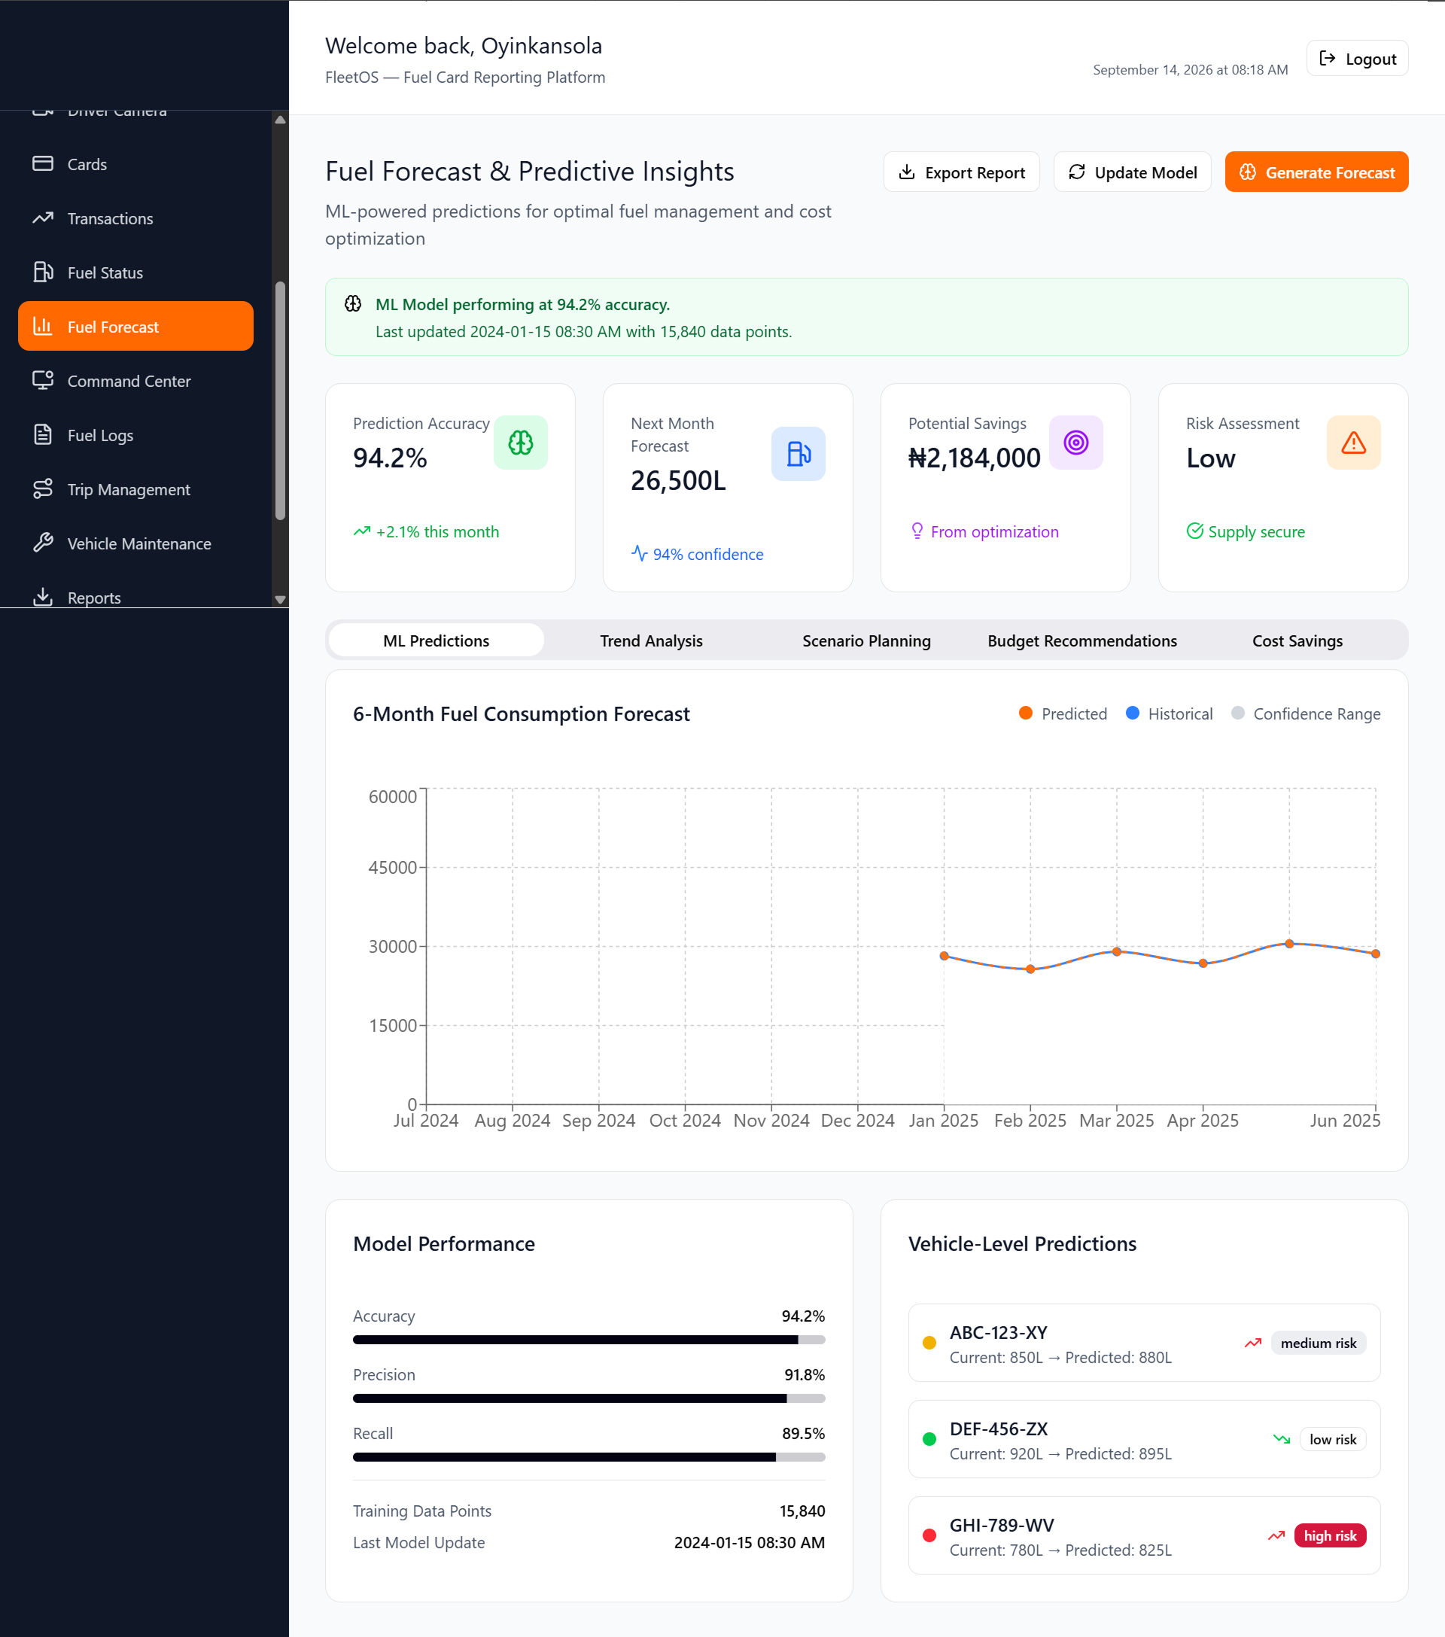Click the fuel pump icon on Next Month Forecast card
The image size is (1445, 1637).
(x=798, y=453)
